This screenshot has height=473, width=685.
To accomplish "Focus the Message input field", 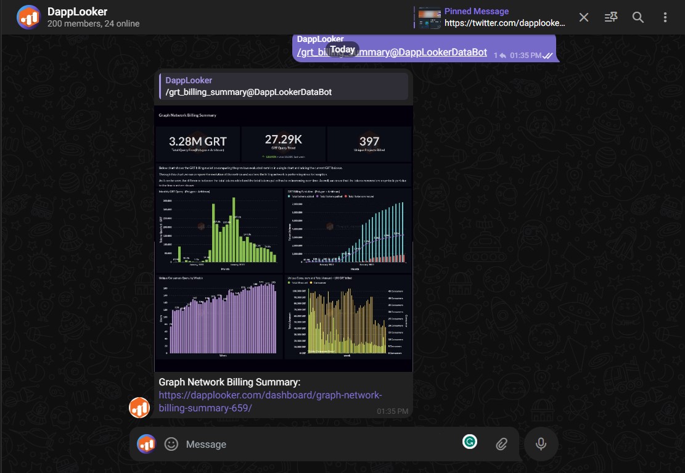I will [308, 444].
